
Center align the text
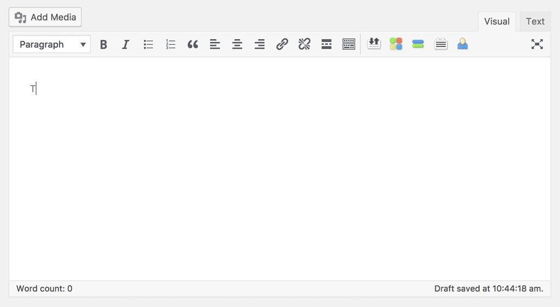click(x=237, y=45)
